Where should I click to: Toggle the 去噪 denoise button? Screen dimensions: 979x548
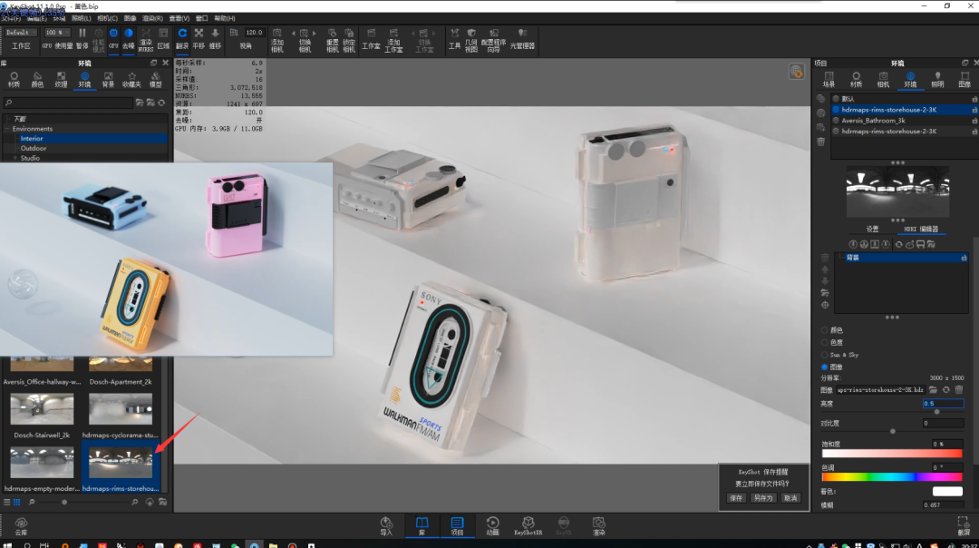pyautogui.click(x=128, y=35)
